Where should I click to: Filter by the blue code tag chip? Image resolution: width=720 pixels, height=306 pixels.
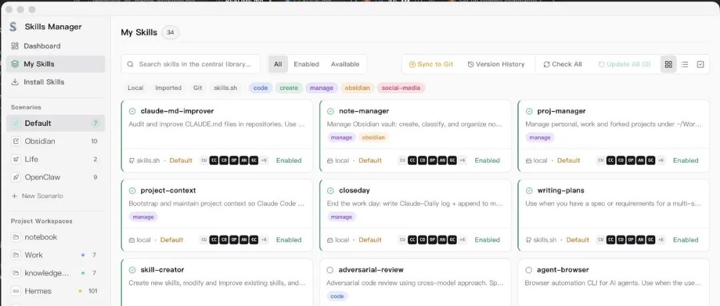[x=261, y=88]
